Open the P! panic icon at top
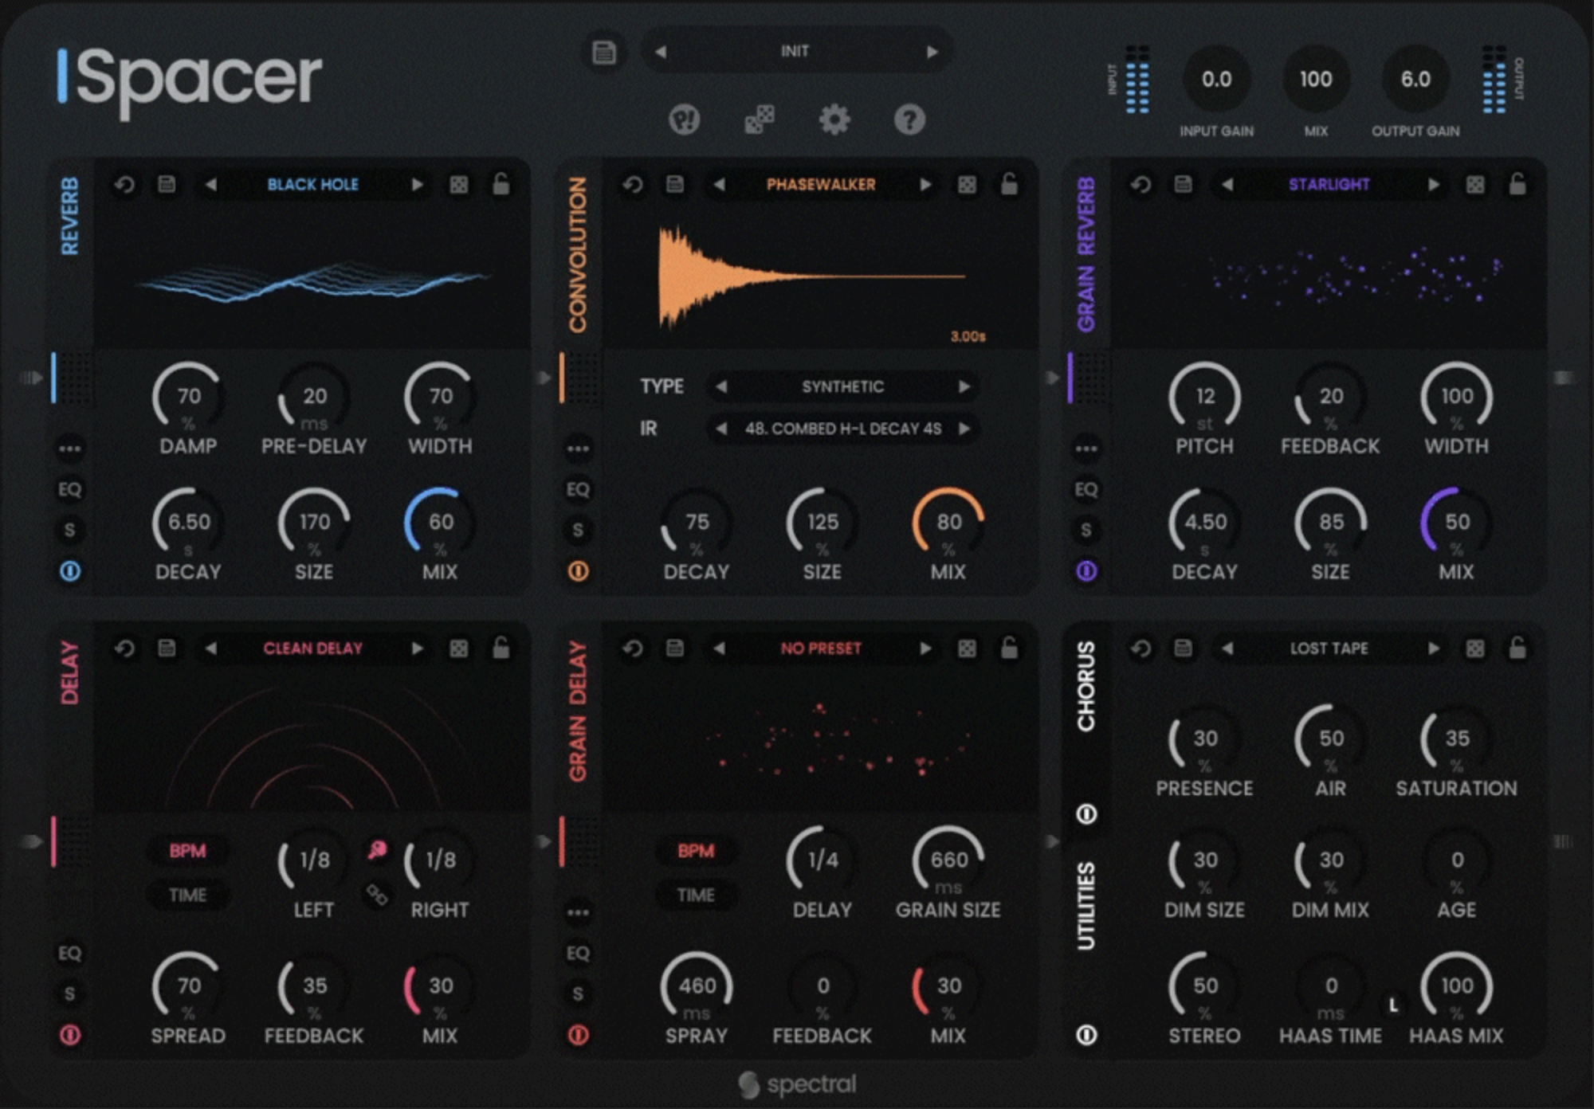The height and width of the screenshot is (1109, 1594). (x=684, y=120)
